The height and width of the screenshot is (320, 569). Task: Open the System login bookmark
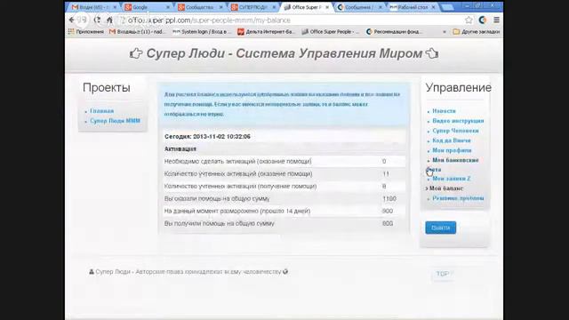click(x=202, y=32)
